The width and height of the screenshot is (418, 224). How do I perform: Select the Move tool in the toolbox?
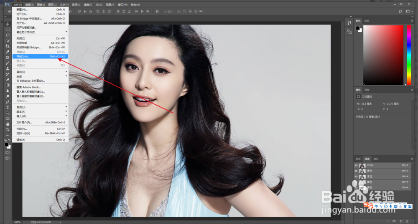[8, 24]
